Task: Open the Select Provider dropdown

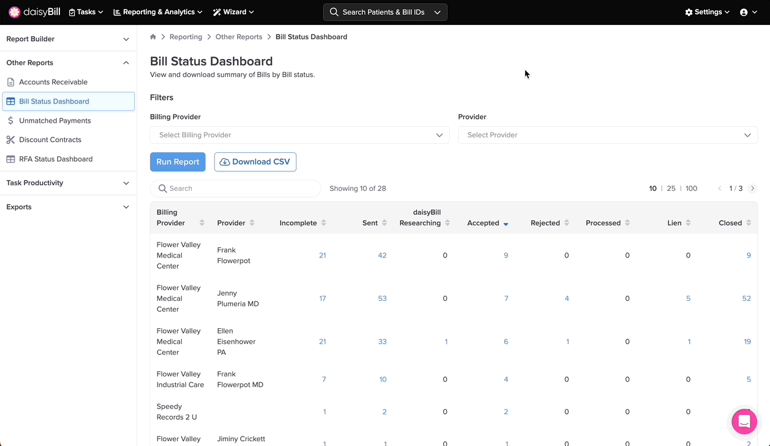Action: point(607,135)
